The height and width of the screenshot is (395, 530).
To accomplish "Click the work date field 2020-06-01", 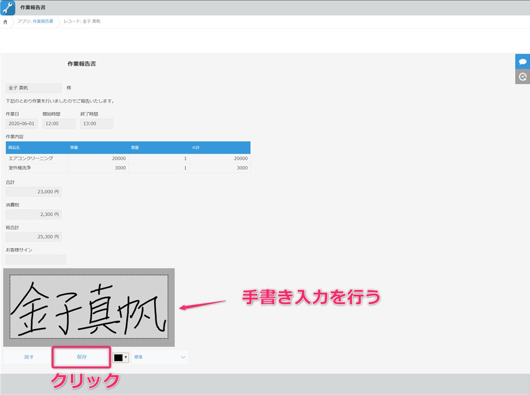I will pos(22,124).
